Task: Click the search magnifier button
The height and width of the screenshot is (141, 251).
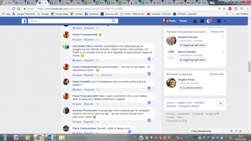Action: point(114,21)
